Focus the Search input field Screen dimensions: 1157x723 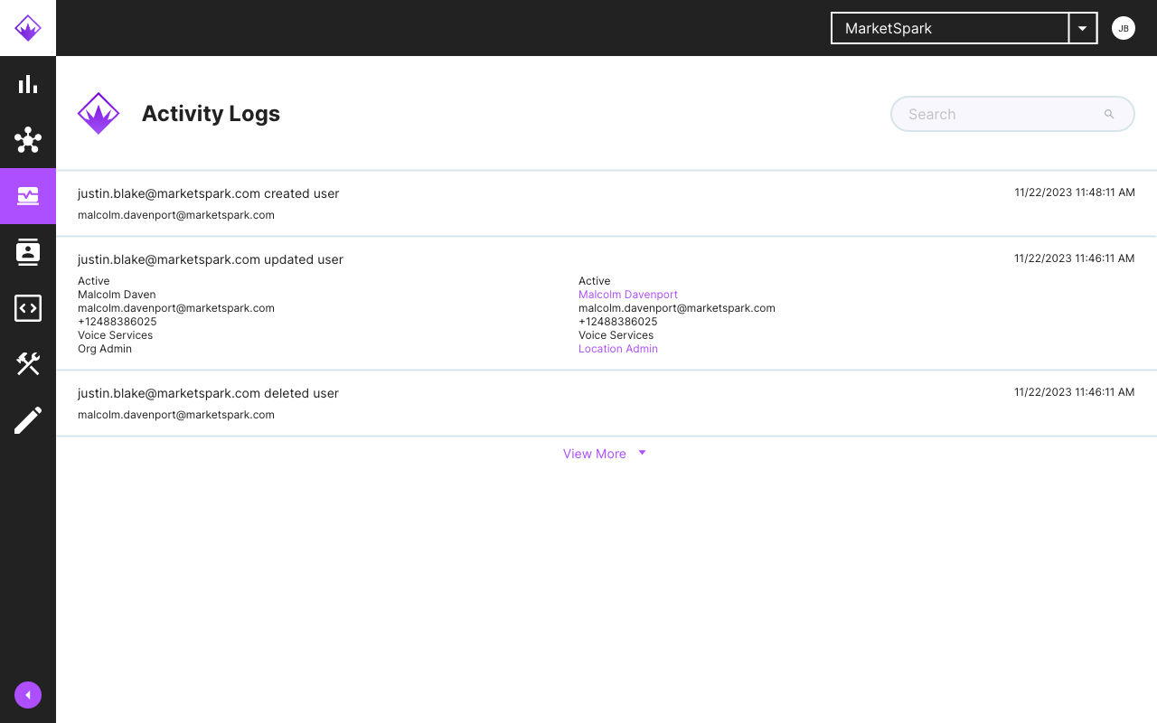point(1012,114)
